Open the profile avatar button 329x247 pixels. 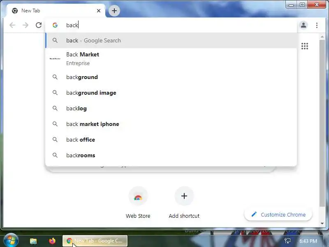[304, 25]
